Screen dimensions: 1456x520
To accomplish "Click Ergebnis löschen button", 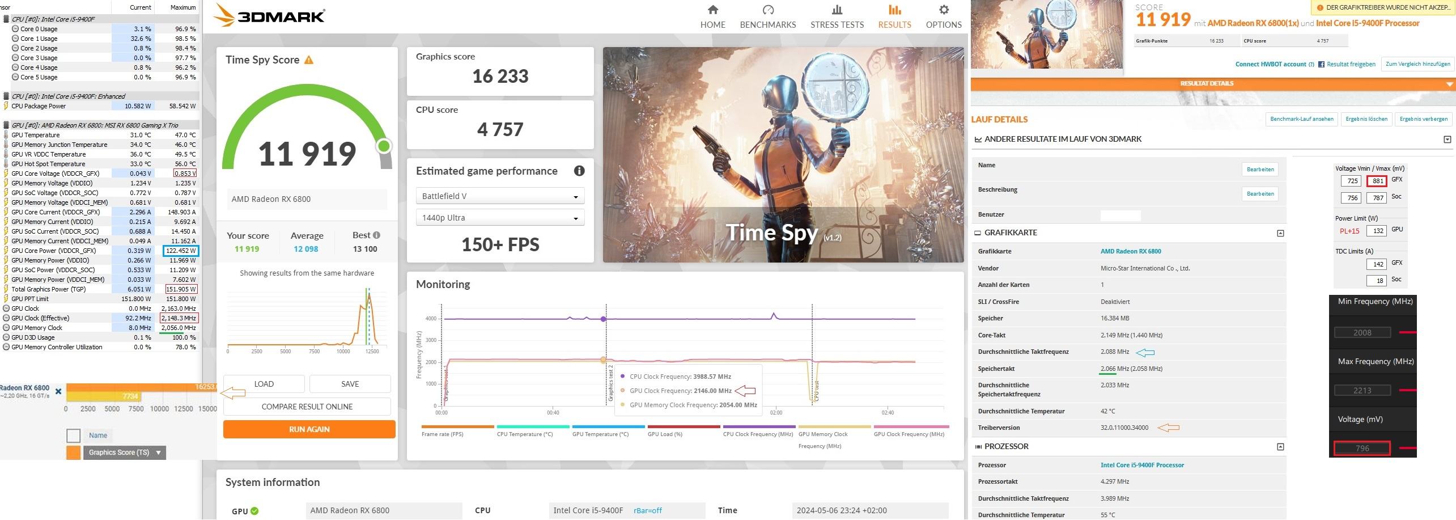I will (x=1366, y=119).
